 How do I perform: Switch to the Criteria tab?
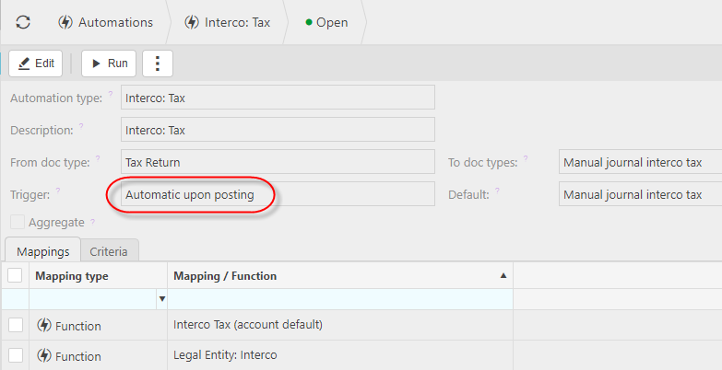(109, 251)
